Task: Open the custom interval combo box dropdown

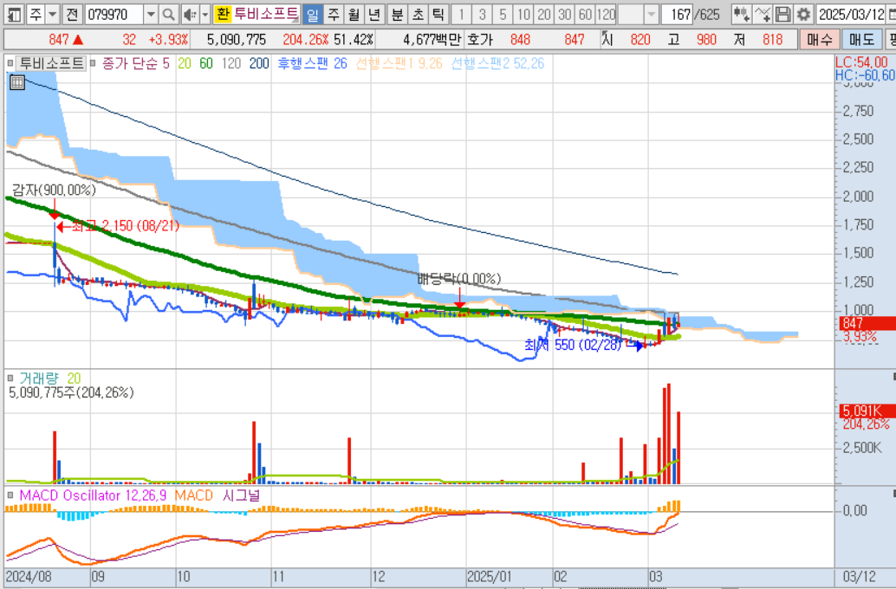Action: (x=651, y=14)
